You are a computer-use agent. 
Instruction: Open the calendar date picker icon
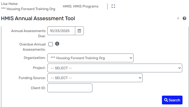click(79, 31)
